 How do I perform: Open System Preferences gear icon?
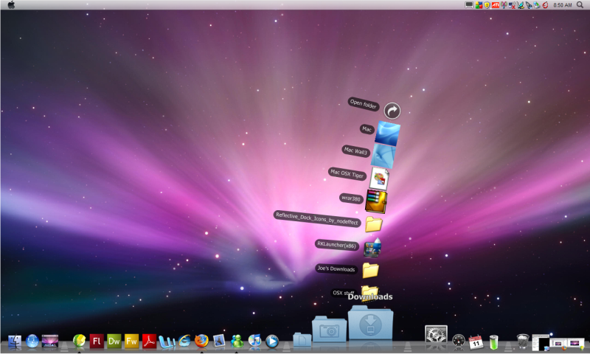pos(436,334)
